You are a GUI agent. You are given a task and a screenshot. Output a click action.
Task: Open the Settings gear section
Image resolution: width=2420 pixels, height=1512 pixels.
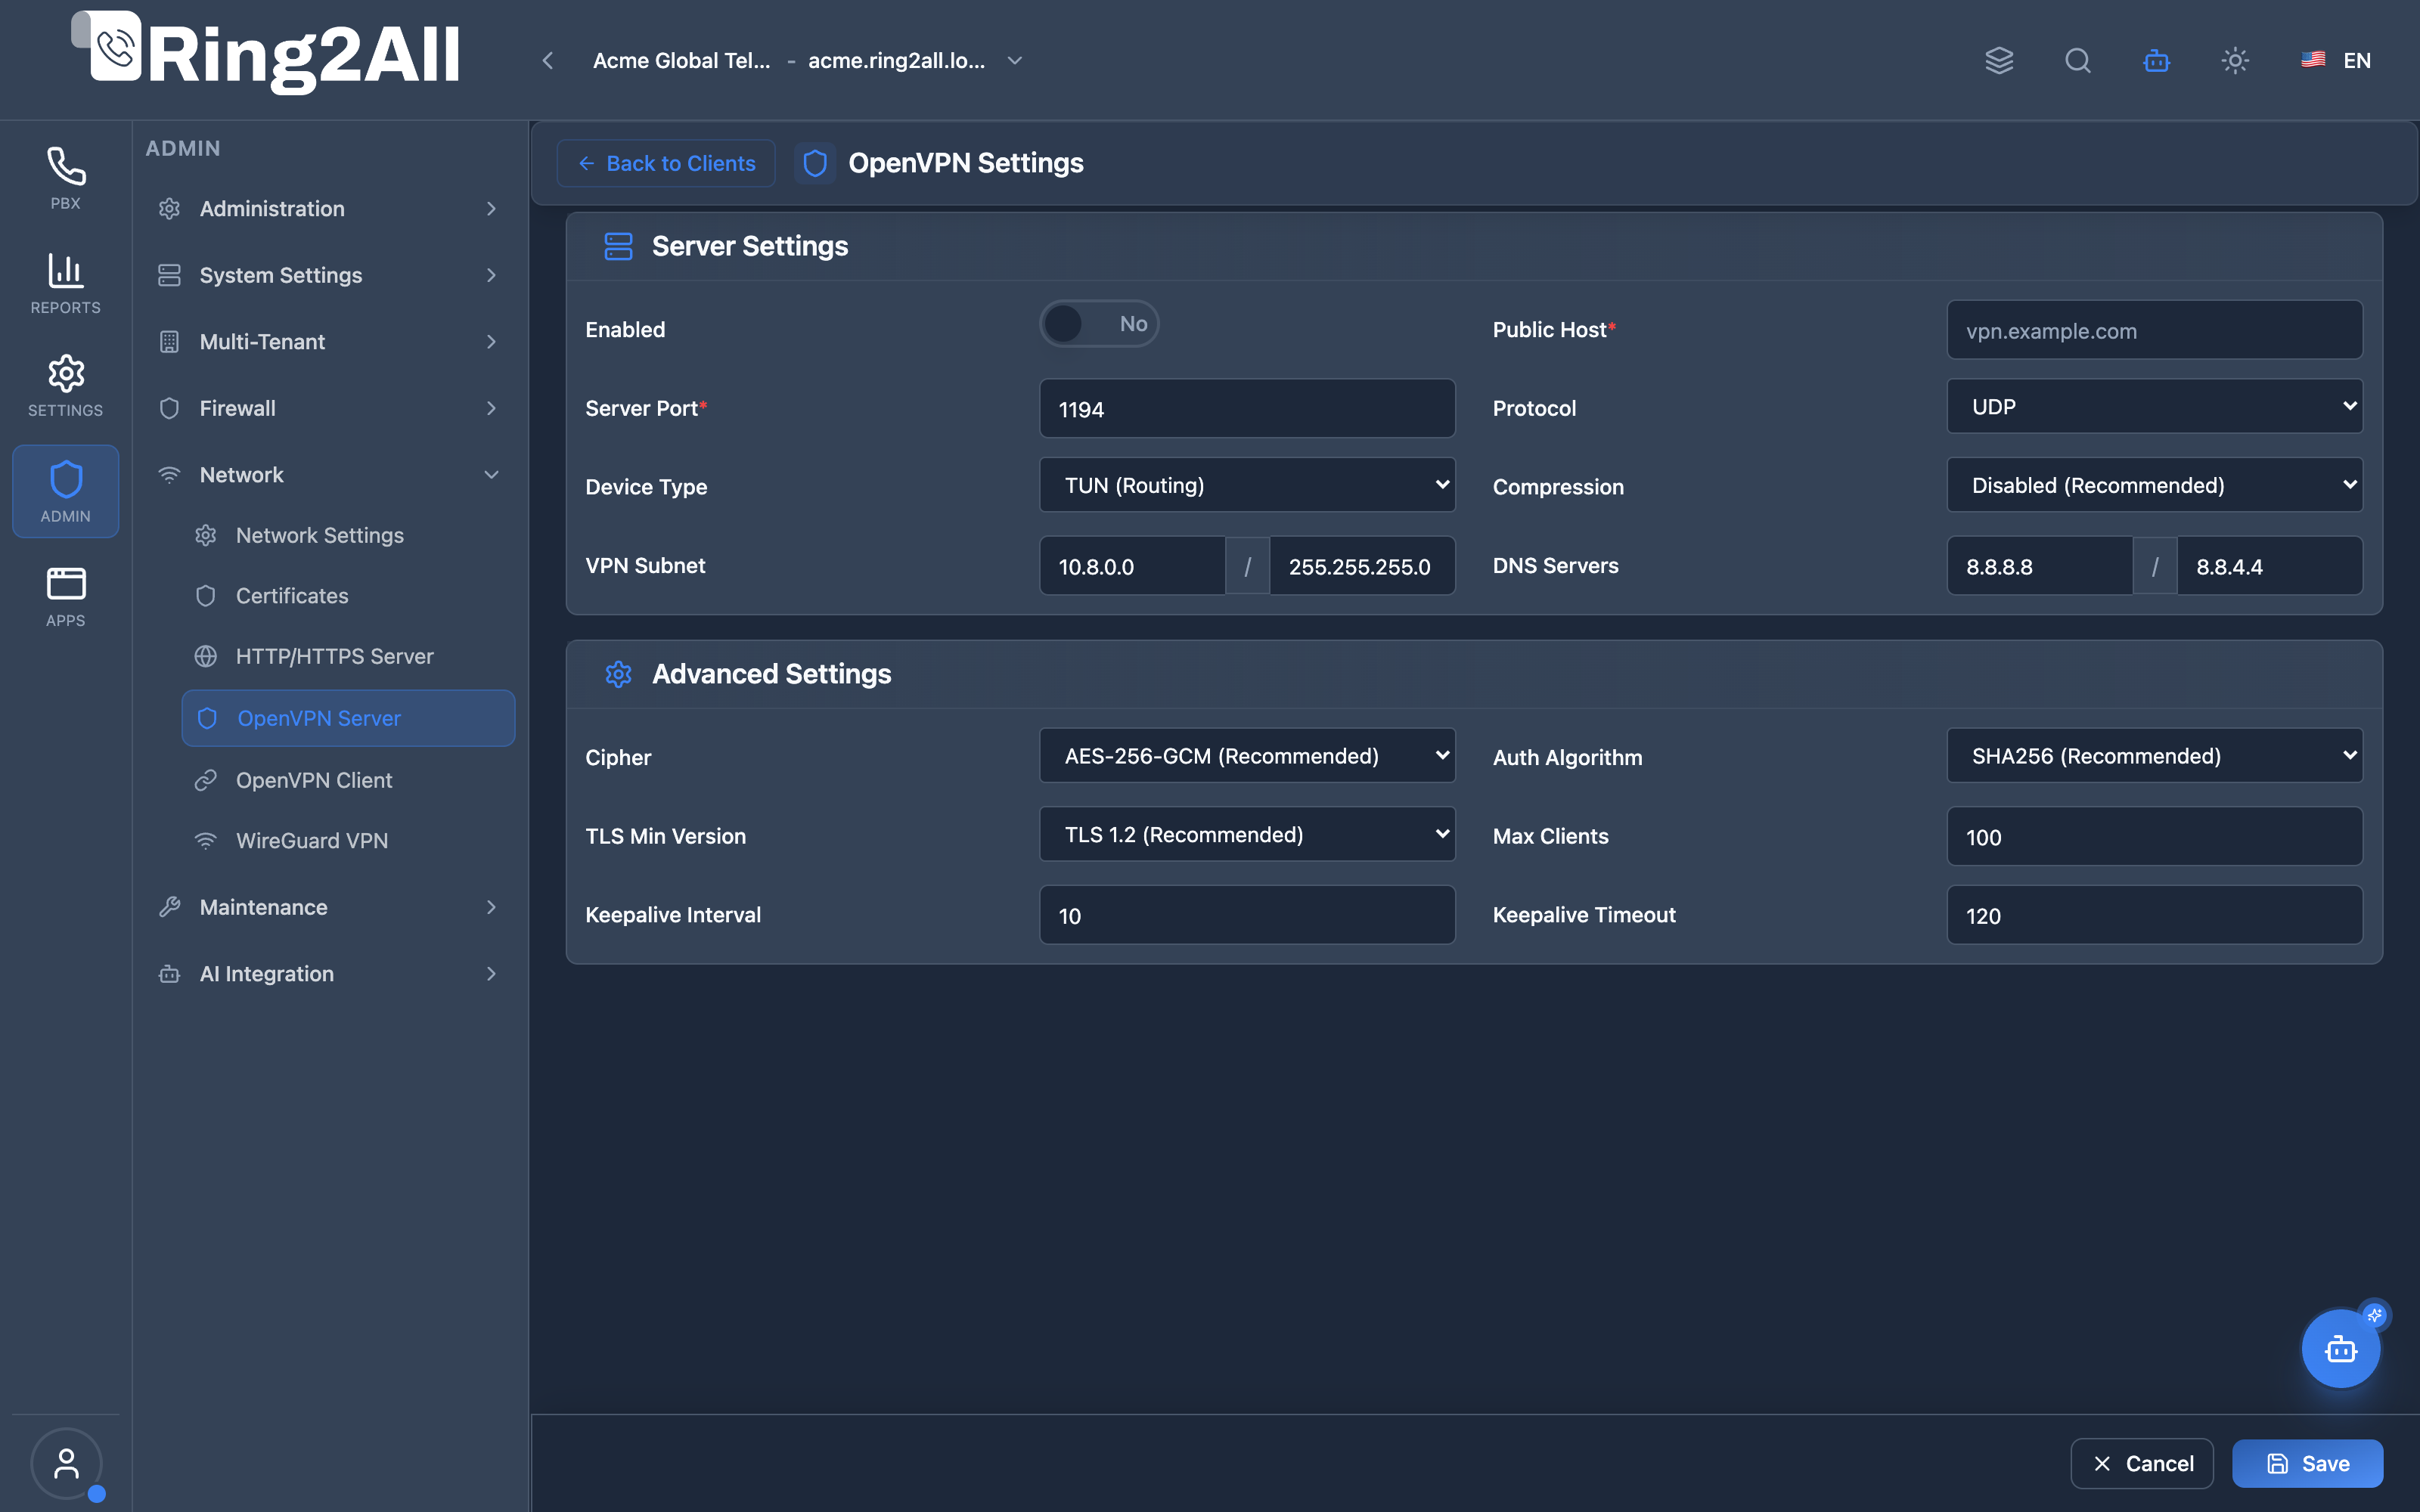(66, 386)
